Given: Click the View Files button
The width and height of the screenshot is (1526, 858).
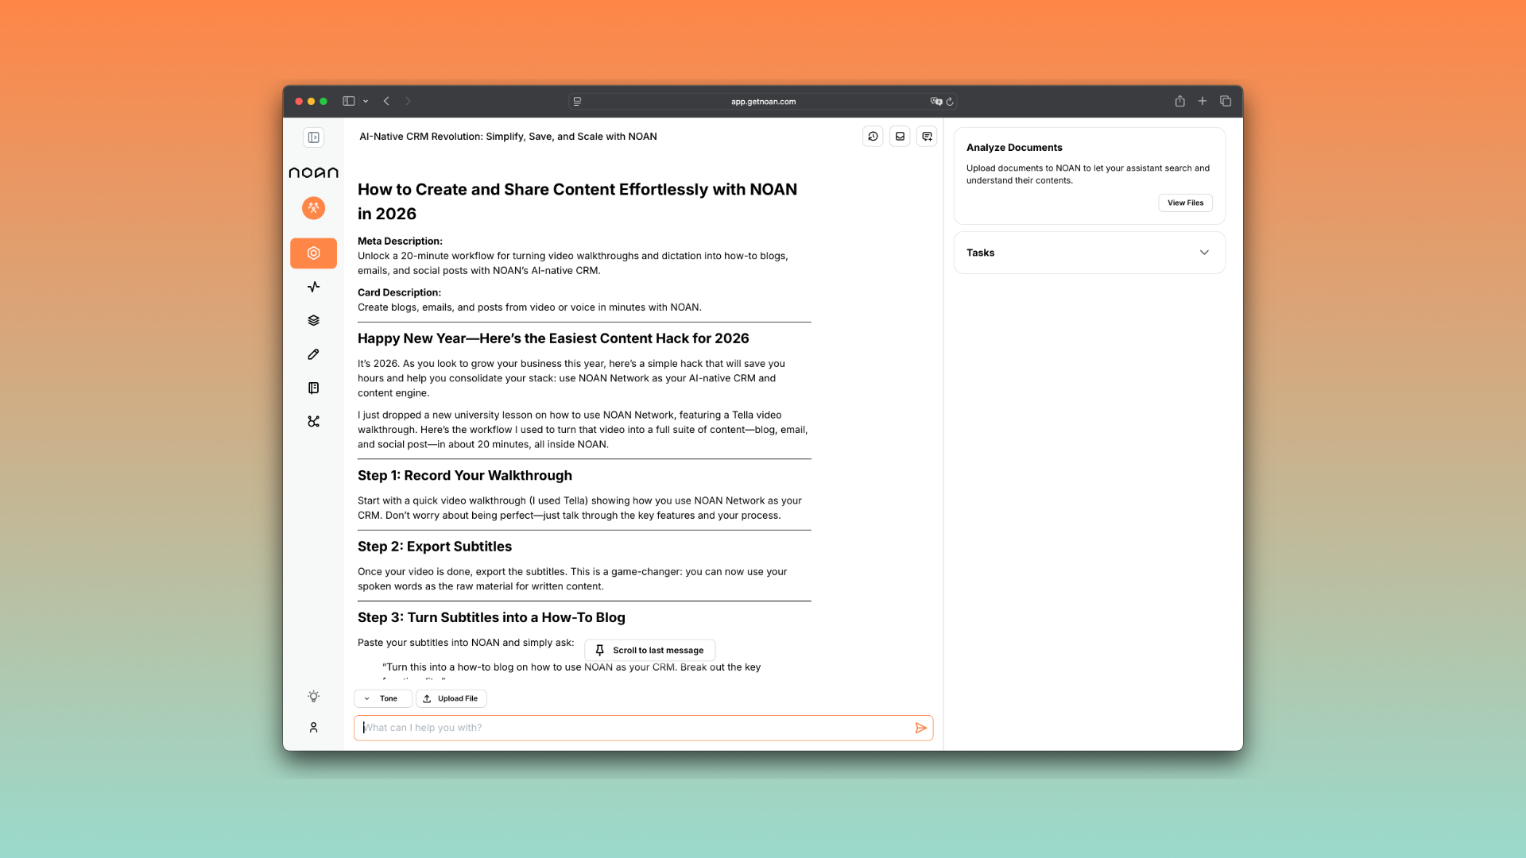Looking at the screenshot, I should point(1185,203).
